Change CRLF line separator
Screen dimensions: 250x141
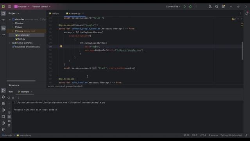point(195,135)
